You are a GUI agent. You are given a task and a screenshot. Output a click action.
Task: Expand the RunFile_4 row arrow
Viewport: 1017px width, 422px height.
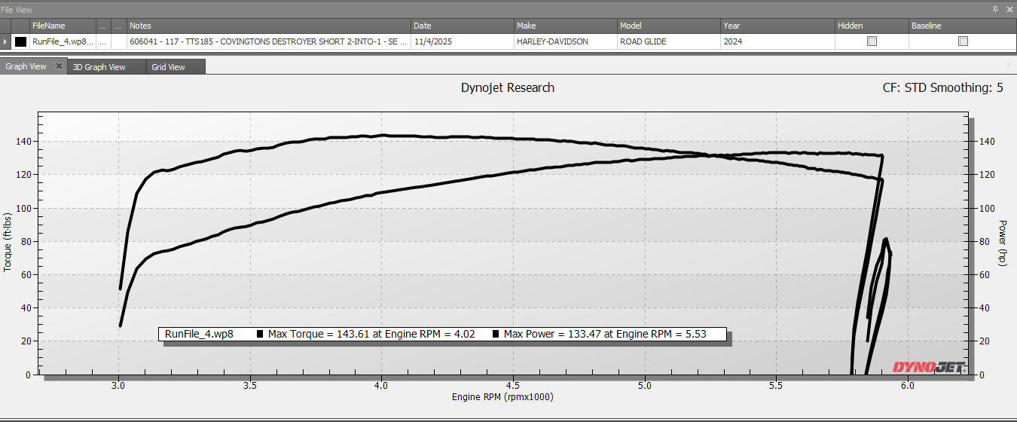6,42
